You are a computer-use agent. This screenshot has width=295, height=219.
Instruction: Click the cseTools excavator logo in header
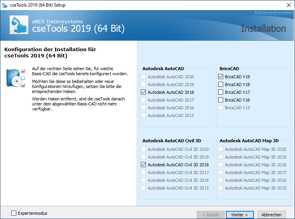[x=19, y=25]
